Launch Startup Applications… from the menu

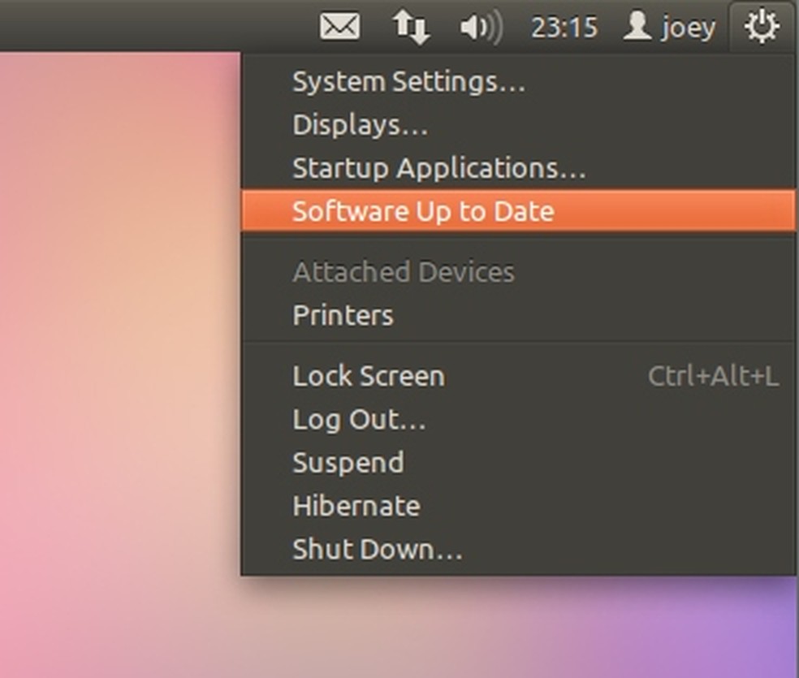point(438,168)
